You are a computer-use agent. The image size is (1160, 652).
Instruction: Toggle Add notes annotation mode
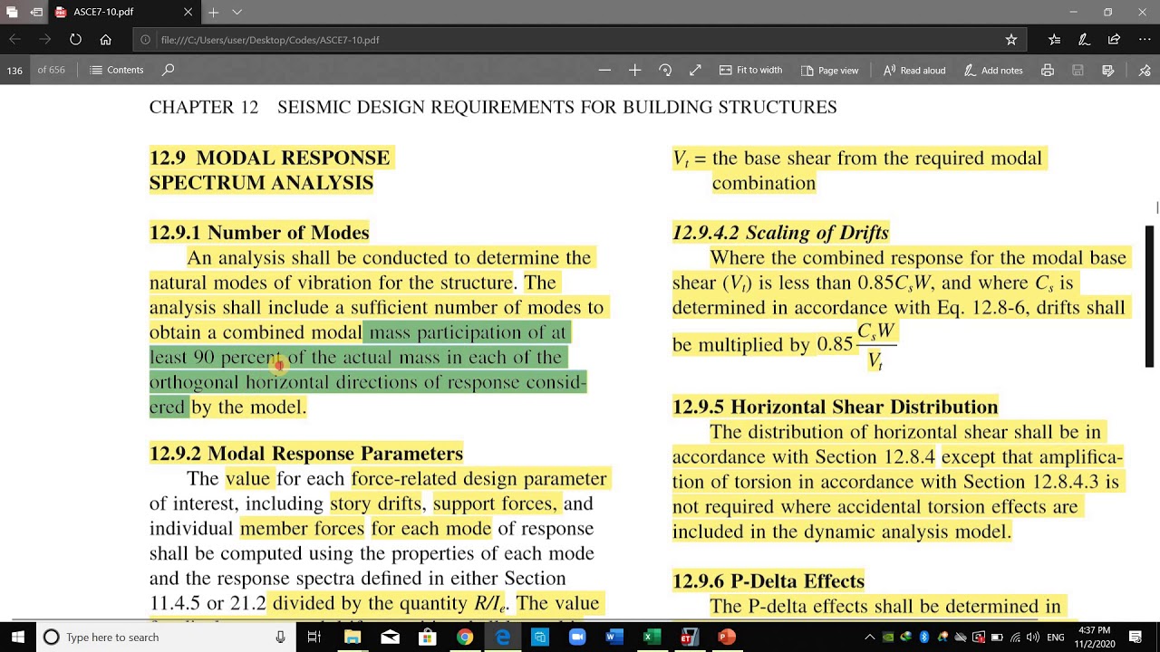[993, 70]
